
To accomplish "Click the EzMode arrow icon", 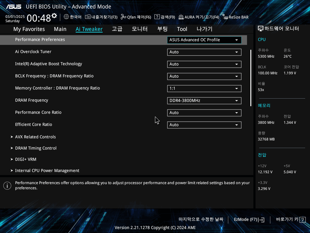I will (261, 220).
